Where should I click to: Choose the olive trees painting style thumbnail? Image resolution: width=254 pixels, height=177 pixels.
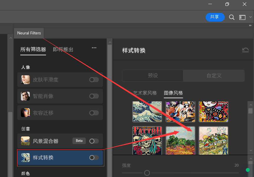click(x=180, y=141)
